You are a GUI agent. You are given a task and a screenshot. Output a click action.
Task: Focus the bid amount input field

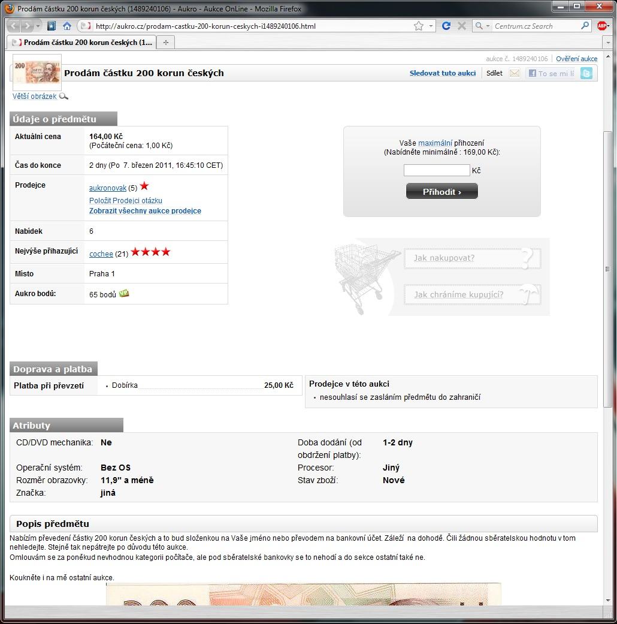[x=437, y=170]
